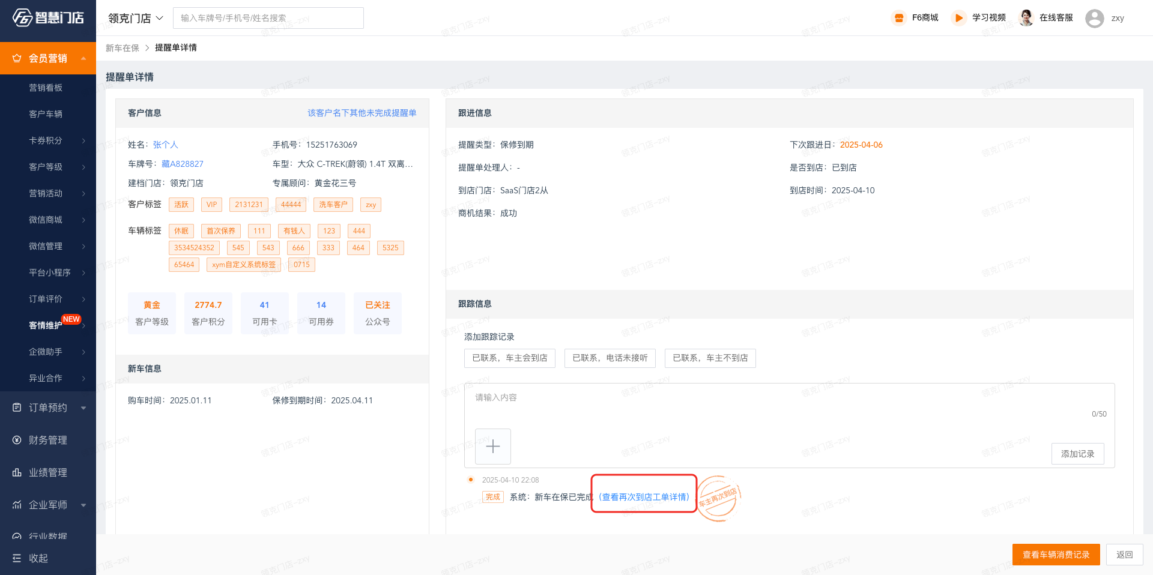The image size is (1153, 575).
Task: Click the 14 可用券 card
Action: point(321,313)
